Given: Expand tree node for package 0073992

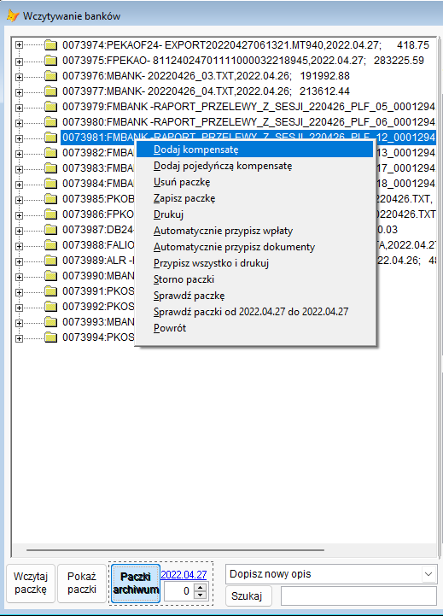Looking at the screenshot, I should [x=19, y=308].
